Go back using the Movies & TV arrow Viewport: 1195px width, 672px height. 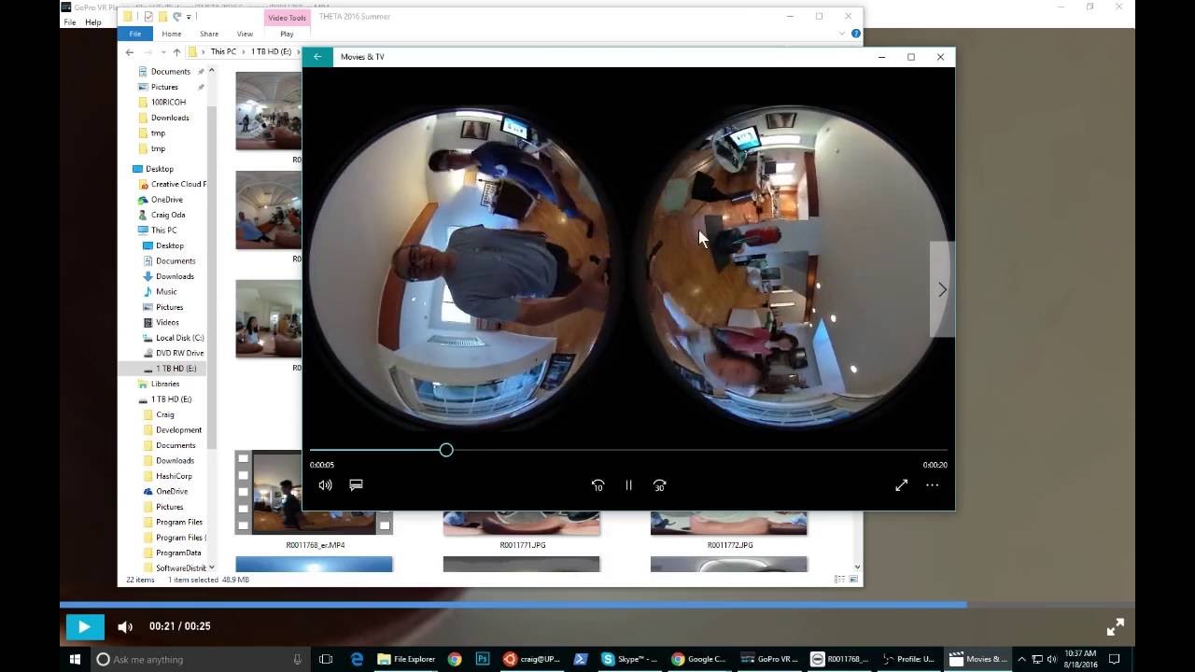pyautogui.click(x=317, y=57)
